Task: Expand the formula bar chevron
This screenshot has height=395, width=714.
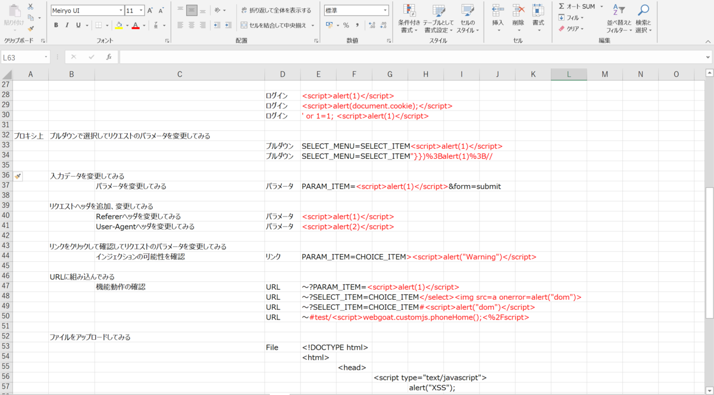Action: pyautogui.click(x=708, y=57)
